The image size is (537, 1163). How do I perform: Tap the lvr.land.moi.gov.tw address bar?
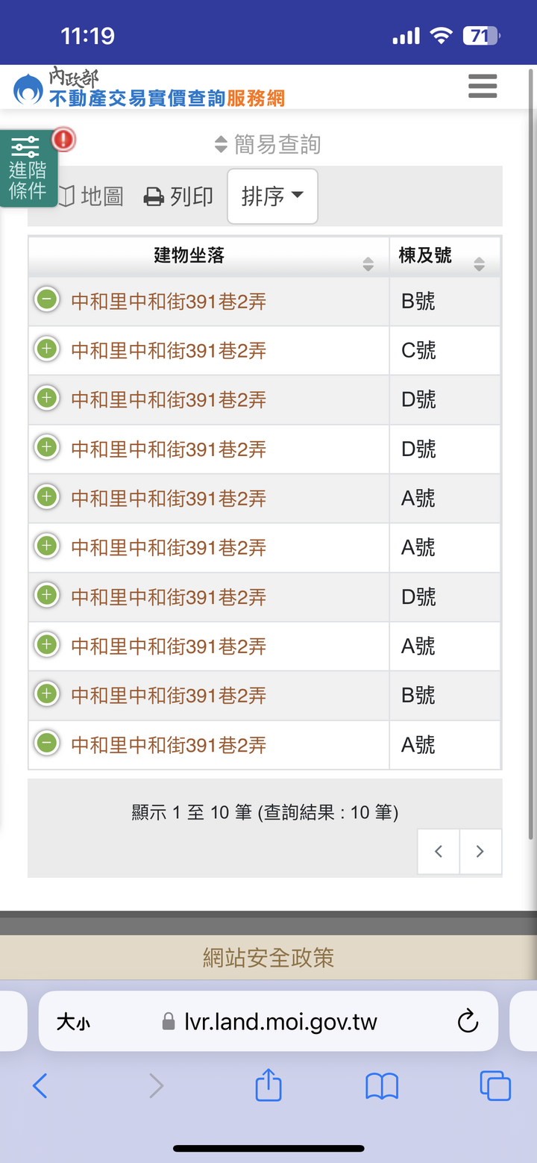pyautogui.click(x=268, y=1021)
